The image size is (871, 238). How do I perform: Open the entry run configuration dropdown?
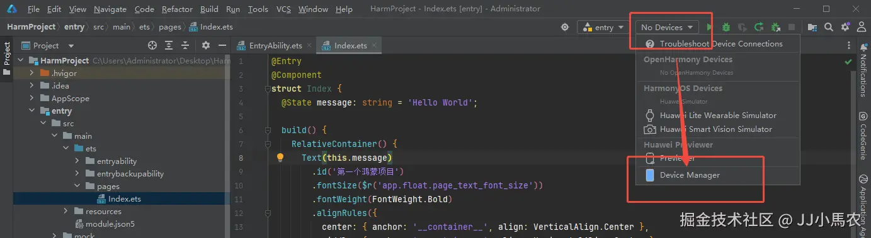click(x=603, y=27)
